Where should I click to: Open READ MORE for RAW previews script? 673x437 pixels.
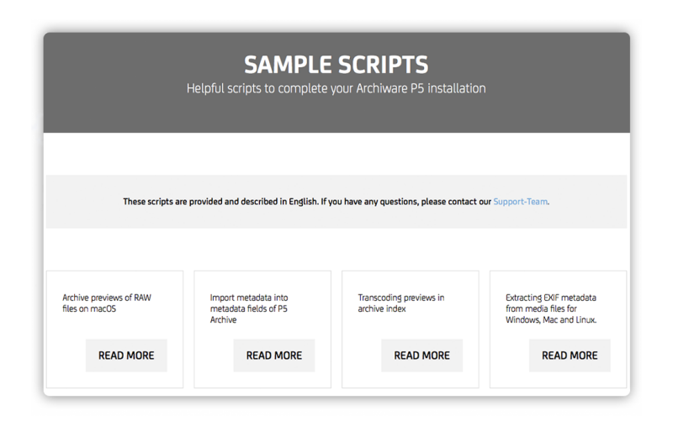point(126,355)
